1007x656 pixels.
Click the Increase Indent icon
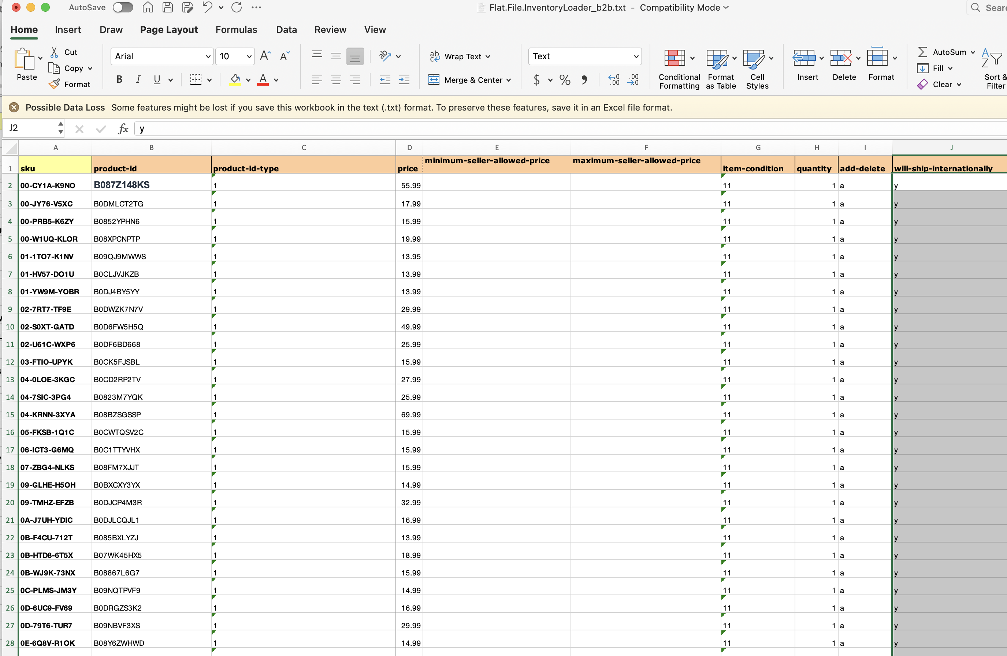coord(404,79)
